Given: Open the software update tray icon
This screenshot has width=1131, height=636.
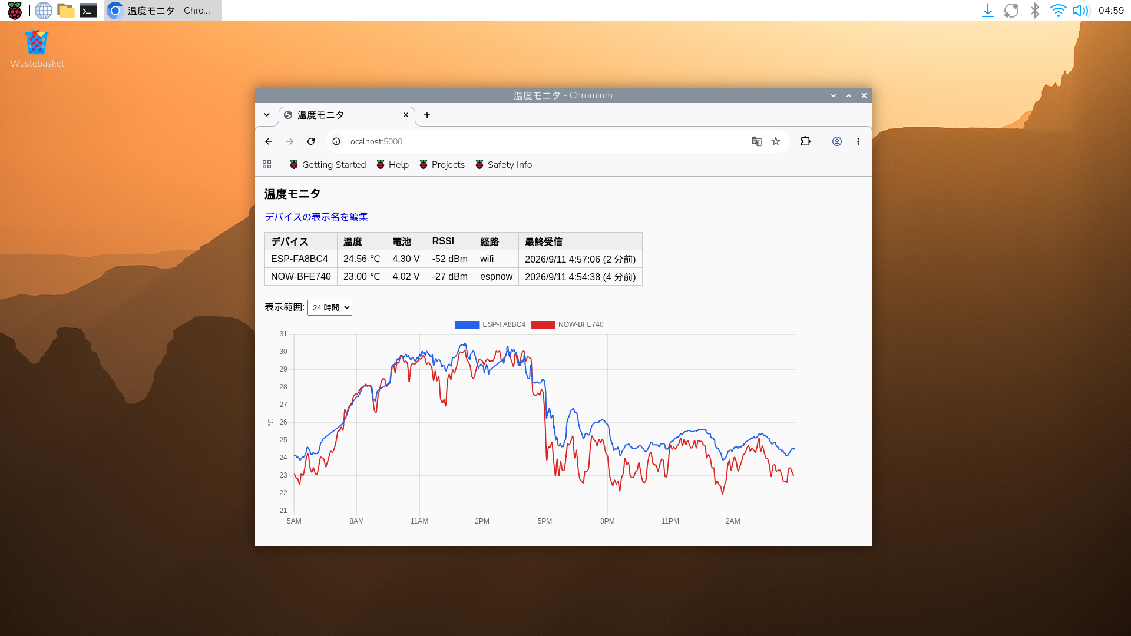Looking at the screenshot, I should tap(1011, 11).
